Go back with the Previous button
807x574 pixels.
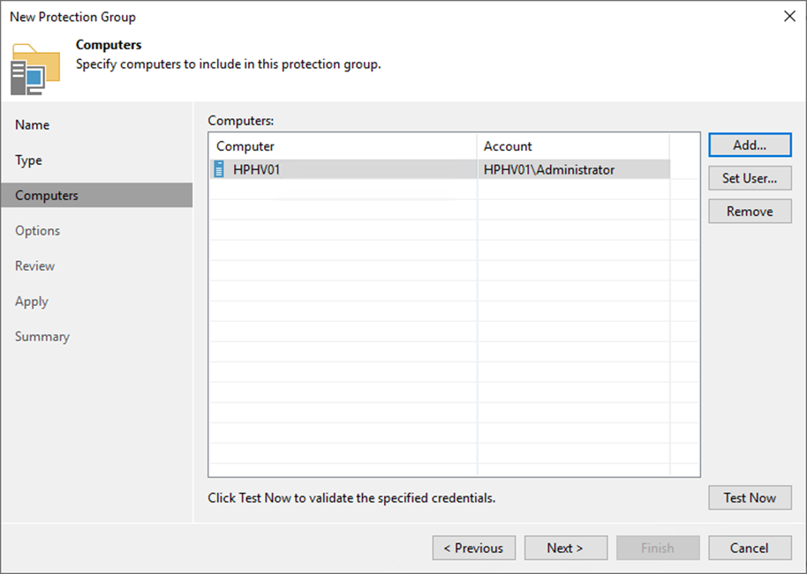(473, 548)
